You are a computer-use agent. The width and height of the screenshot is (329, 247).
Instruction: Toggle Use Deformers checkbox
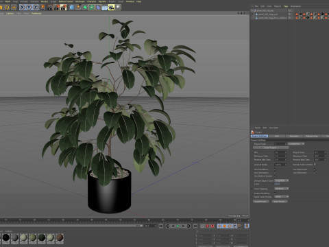(x=315, y=173)
